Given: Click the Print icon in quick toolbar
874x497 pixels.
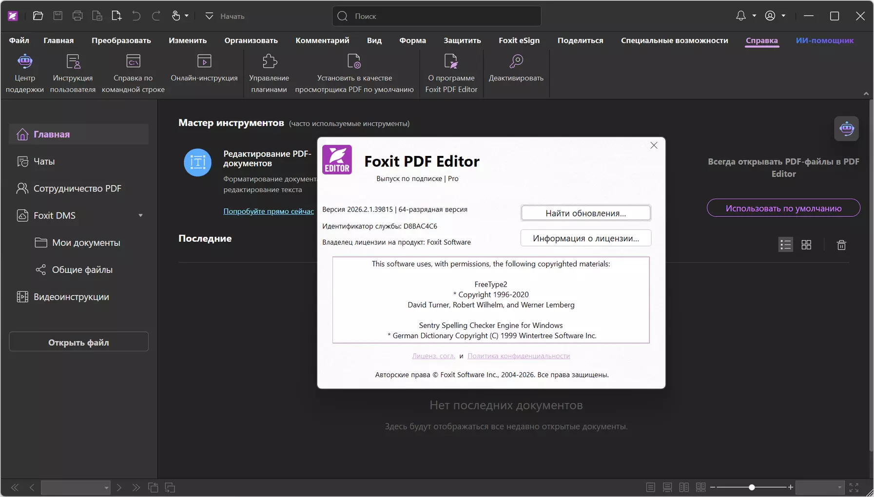Looking at the screenshot, I should click(x=78, y=16).
